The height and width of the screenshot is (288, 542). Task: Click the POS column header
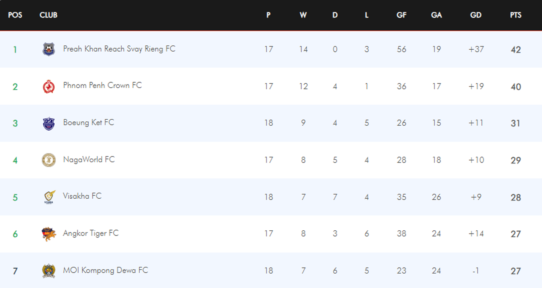pos(15,15)
